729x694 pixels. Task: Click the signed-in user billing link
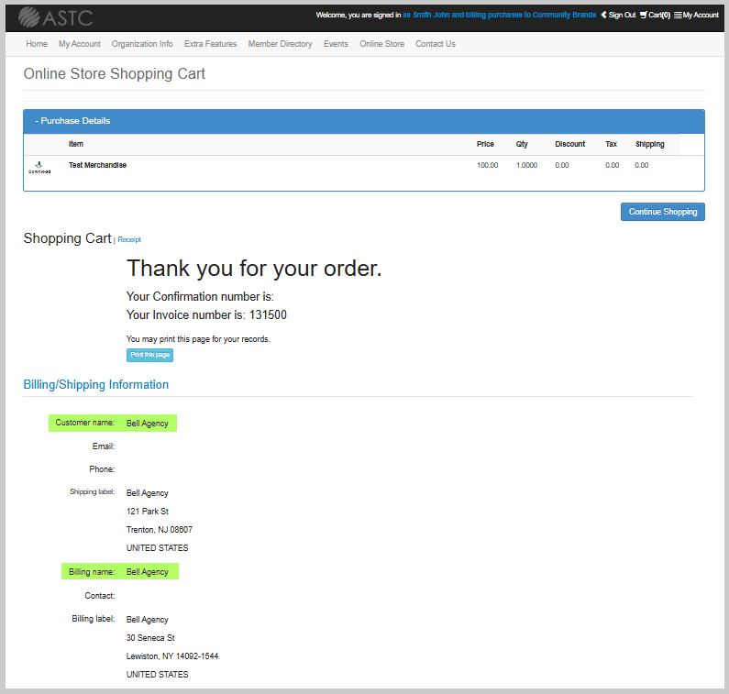pos(500,15)
